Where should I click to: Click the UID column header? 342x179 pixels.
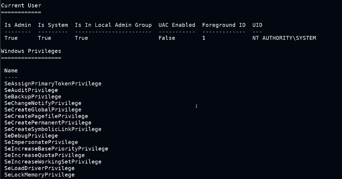pyautogui.click(x=257, y=25)
